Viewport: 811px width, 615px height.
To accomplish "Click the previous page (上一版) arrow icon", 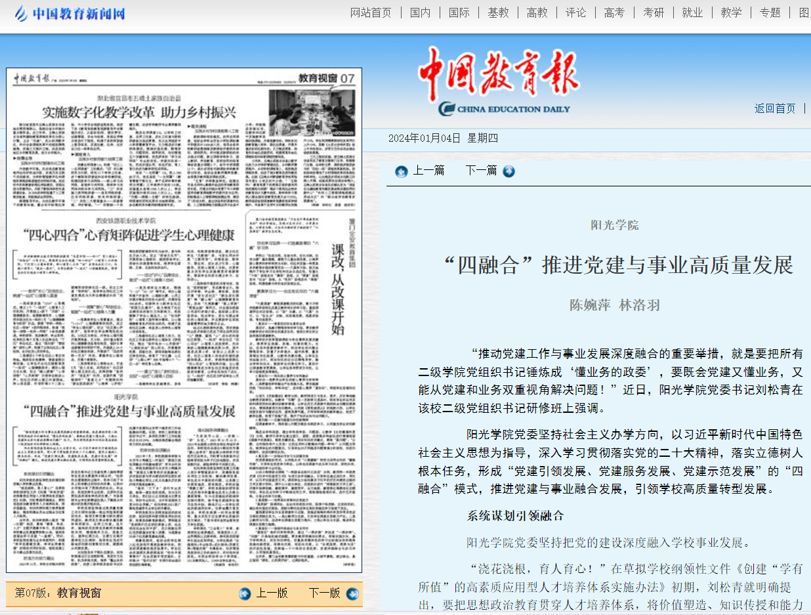I will click(245, 593).
